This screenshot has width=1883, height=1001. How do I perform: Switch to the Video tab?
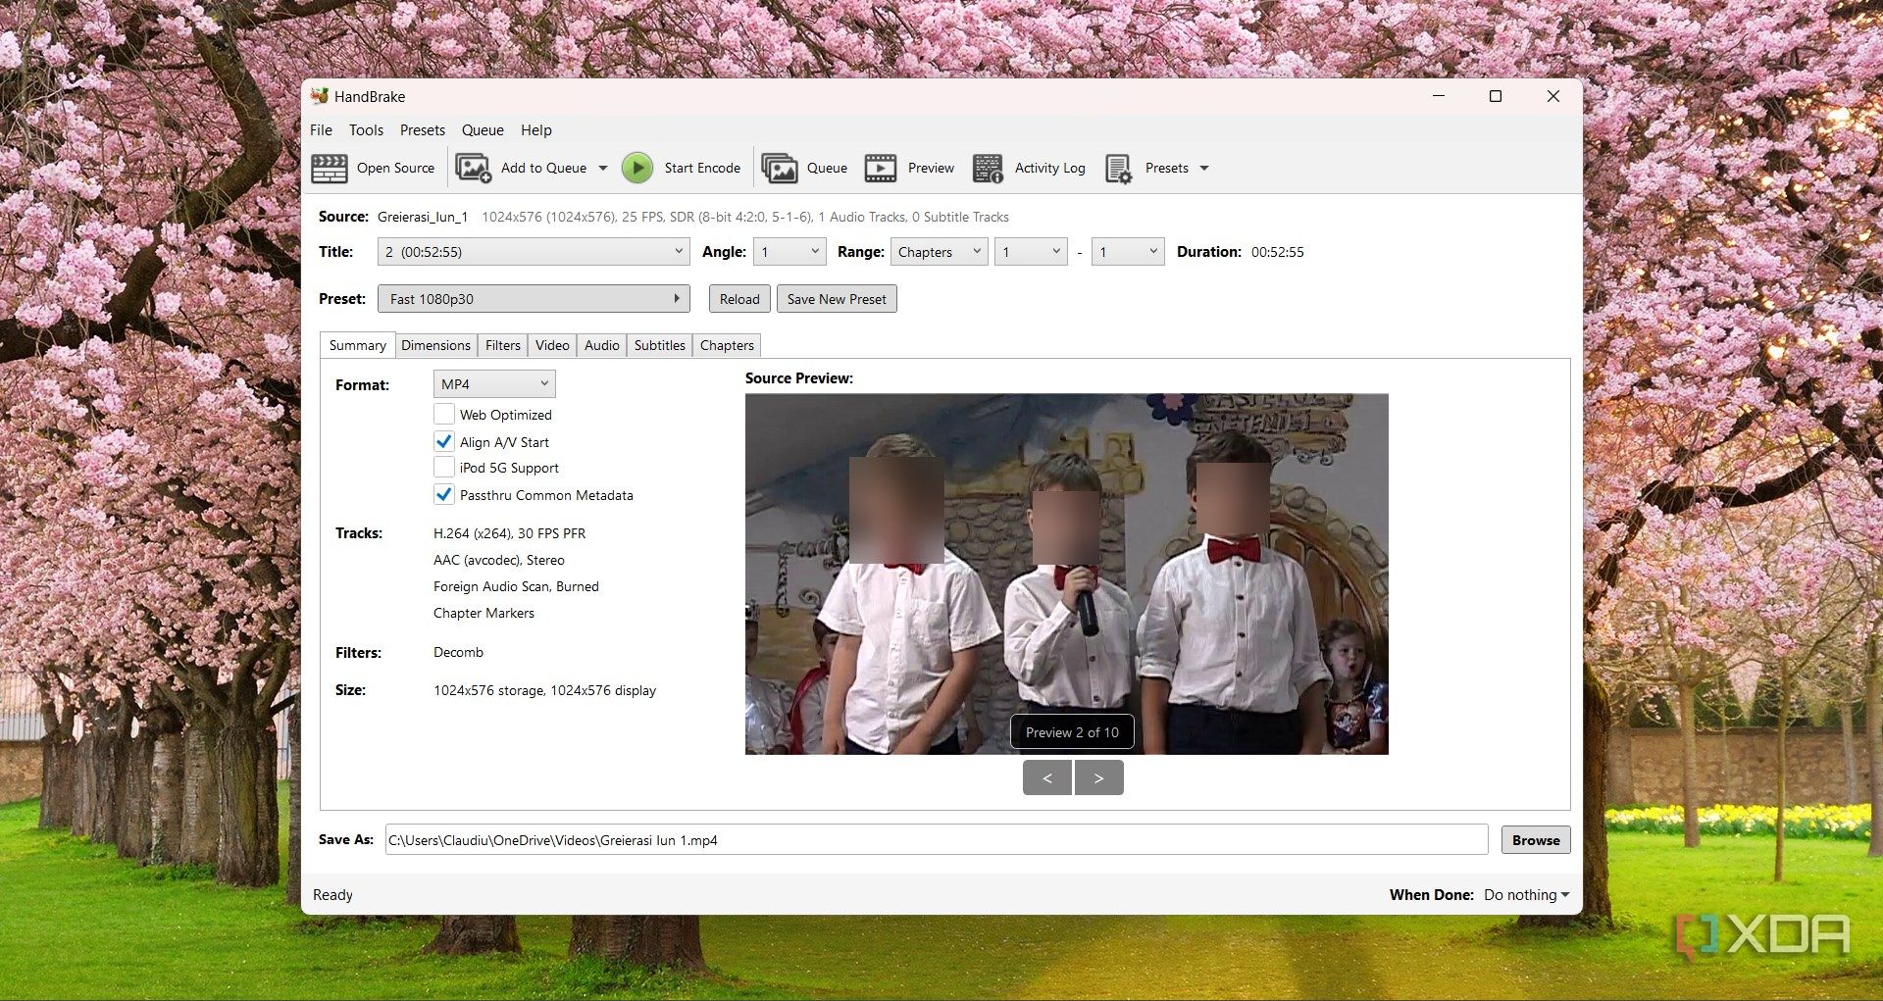(552, 345)
